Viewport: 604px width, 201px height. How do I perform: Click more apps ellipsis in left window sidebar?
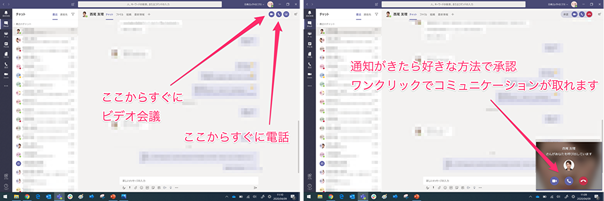[6, 86]
